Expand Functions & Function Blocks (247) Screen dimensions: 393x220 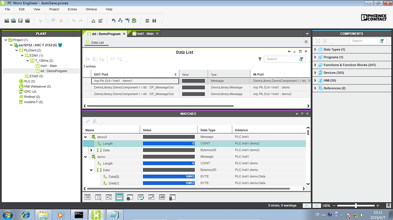tap(316, 65)
